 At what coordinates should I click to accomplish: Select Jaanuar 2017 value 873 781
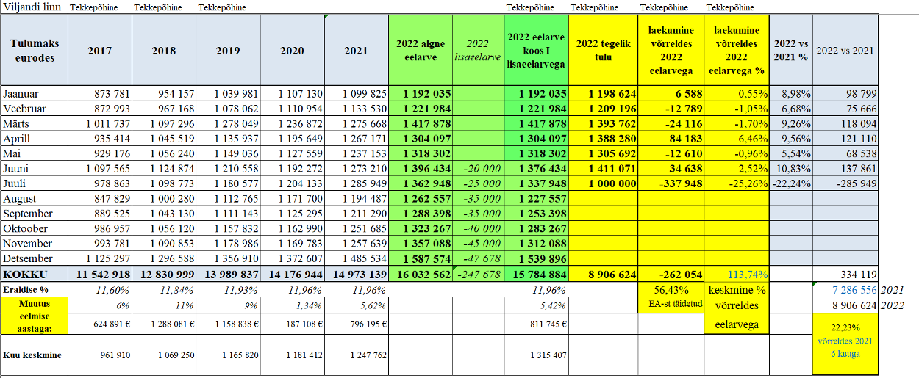point(100,94)
